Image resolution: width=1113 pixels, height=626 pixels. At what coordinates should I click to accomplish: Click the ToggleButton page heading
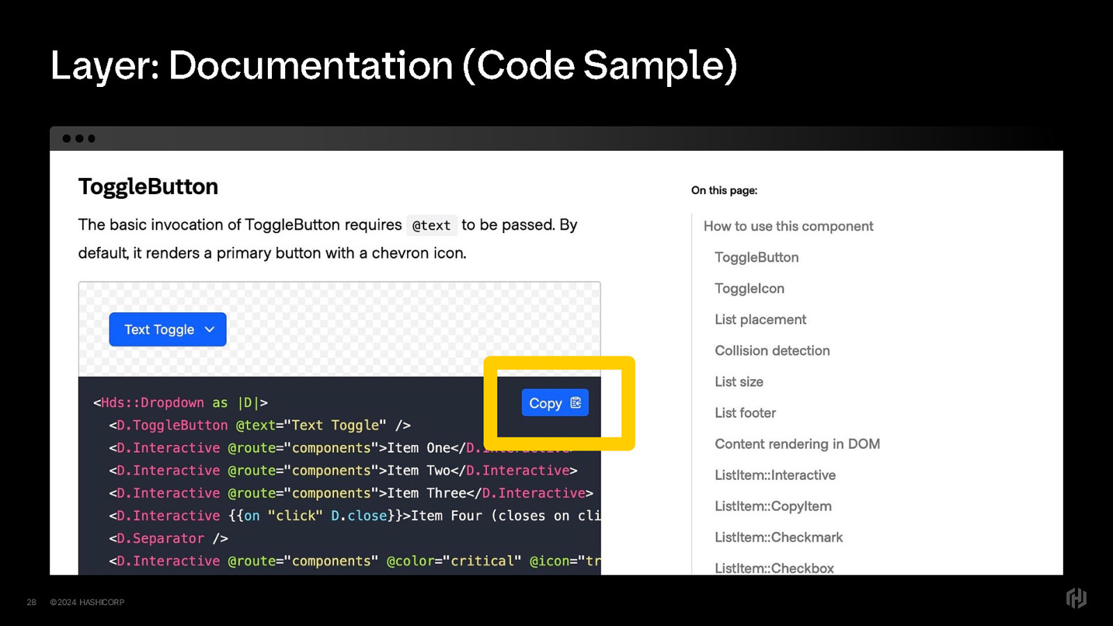(148, 186)
